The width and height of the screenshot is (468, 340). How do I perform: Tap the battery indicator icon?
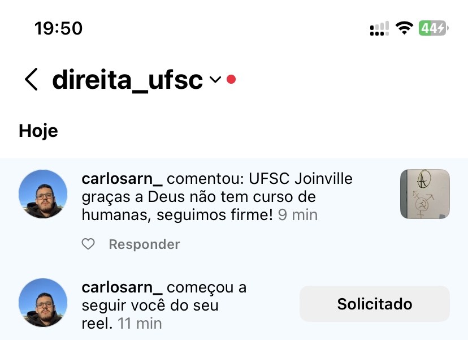(432, 28)
